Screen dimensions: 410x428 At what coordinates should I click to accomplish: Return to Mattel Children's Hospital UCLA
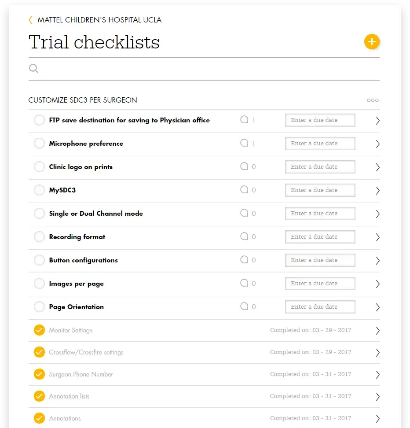pyautogui.click(x=99, y=20)
